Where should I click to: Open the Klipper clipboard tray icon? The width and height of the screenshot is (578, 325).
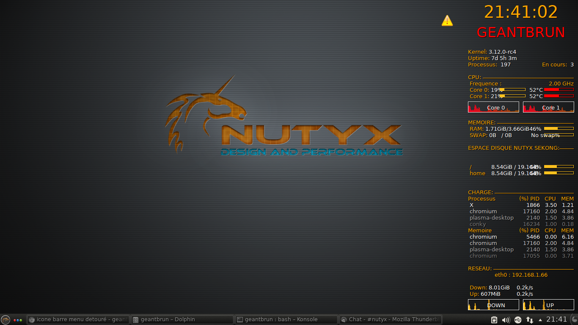click(x=494, y=320)
